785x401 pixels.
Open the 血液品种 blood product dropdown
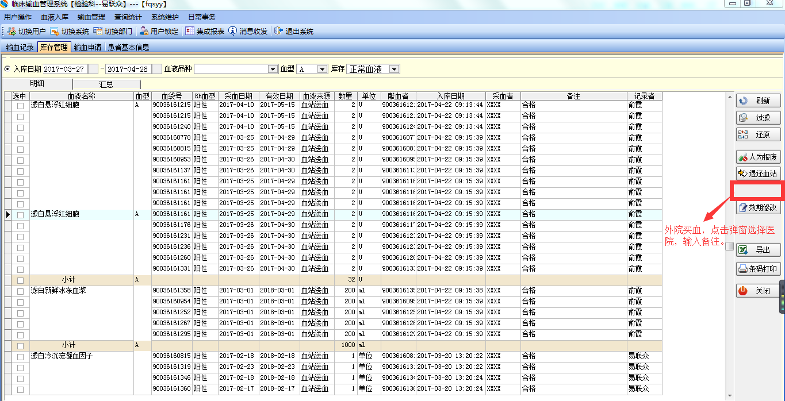coord(273,69)
